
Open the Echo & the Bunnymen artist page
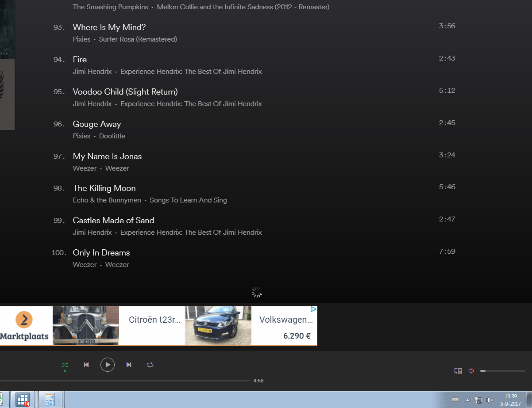[x=107, y=200]
